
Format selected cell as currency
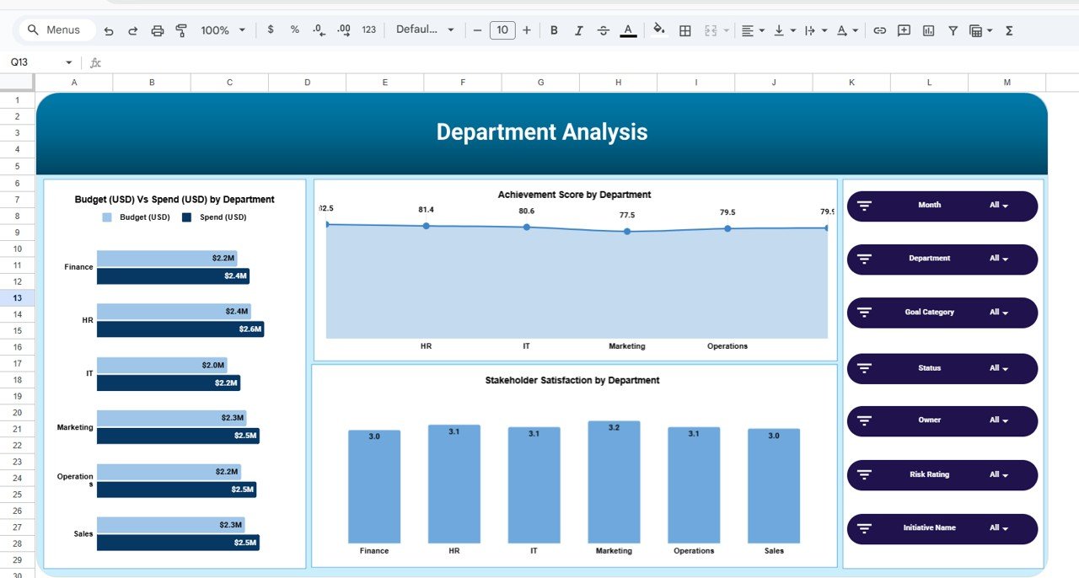point(271,29)
